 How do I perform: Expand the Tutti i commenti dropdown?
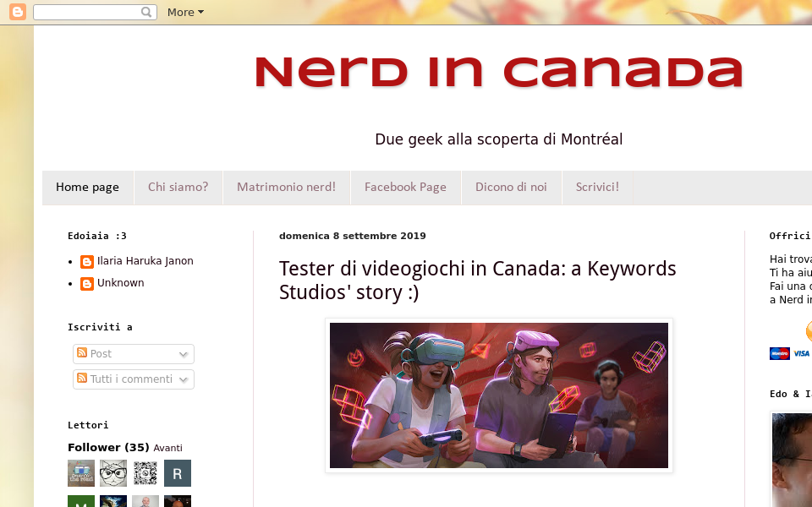pos(184,379)
